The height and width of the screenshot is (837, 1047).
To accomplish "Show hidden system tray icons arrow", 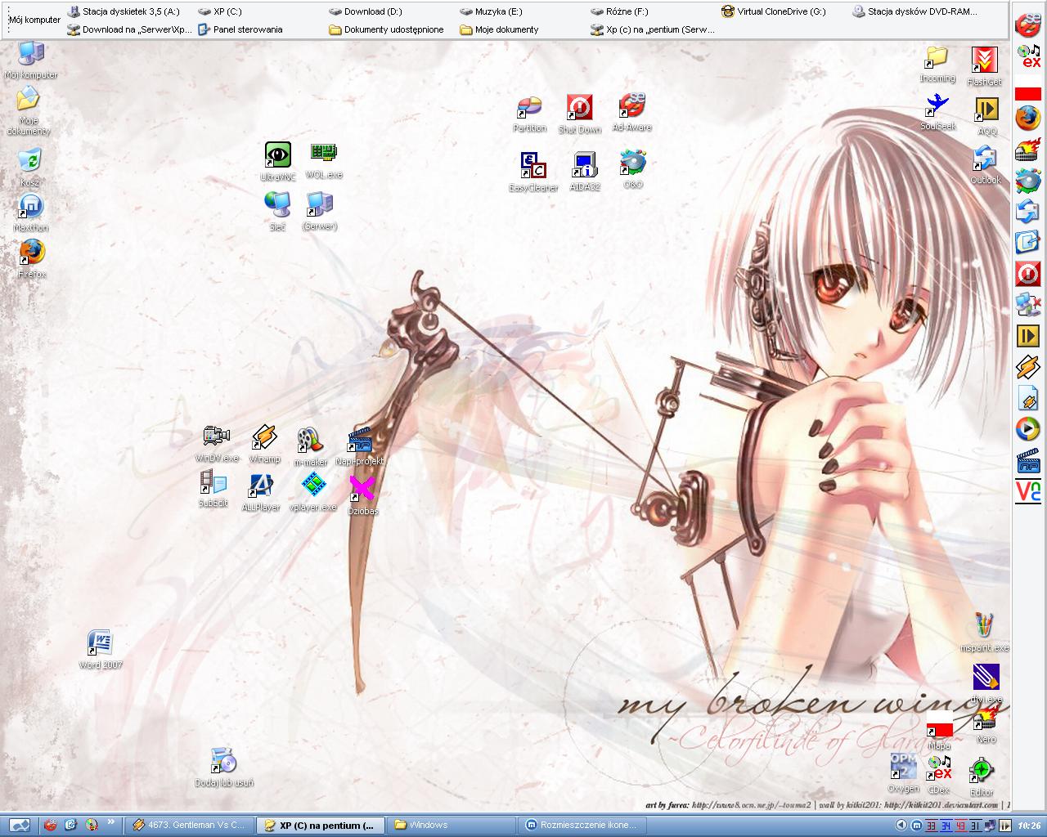I will tap(901, 826).
